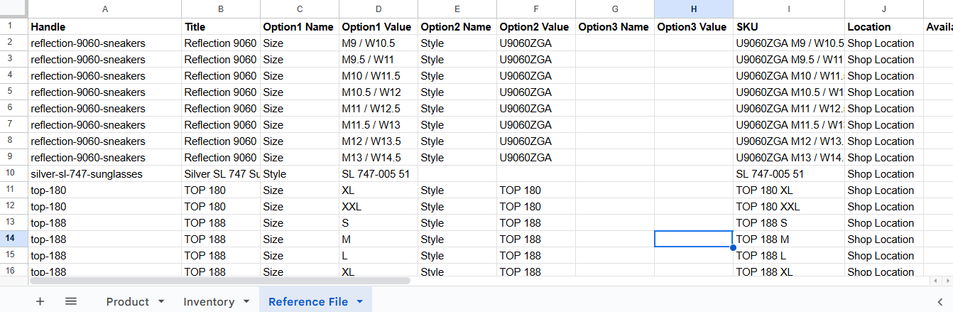Select column A header
This screenshot has width=953, height=312.
point(105,9)
